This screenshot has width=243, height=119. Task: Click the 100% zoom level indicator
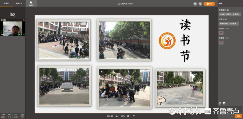coord(123,116)
